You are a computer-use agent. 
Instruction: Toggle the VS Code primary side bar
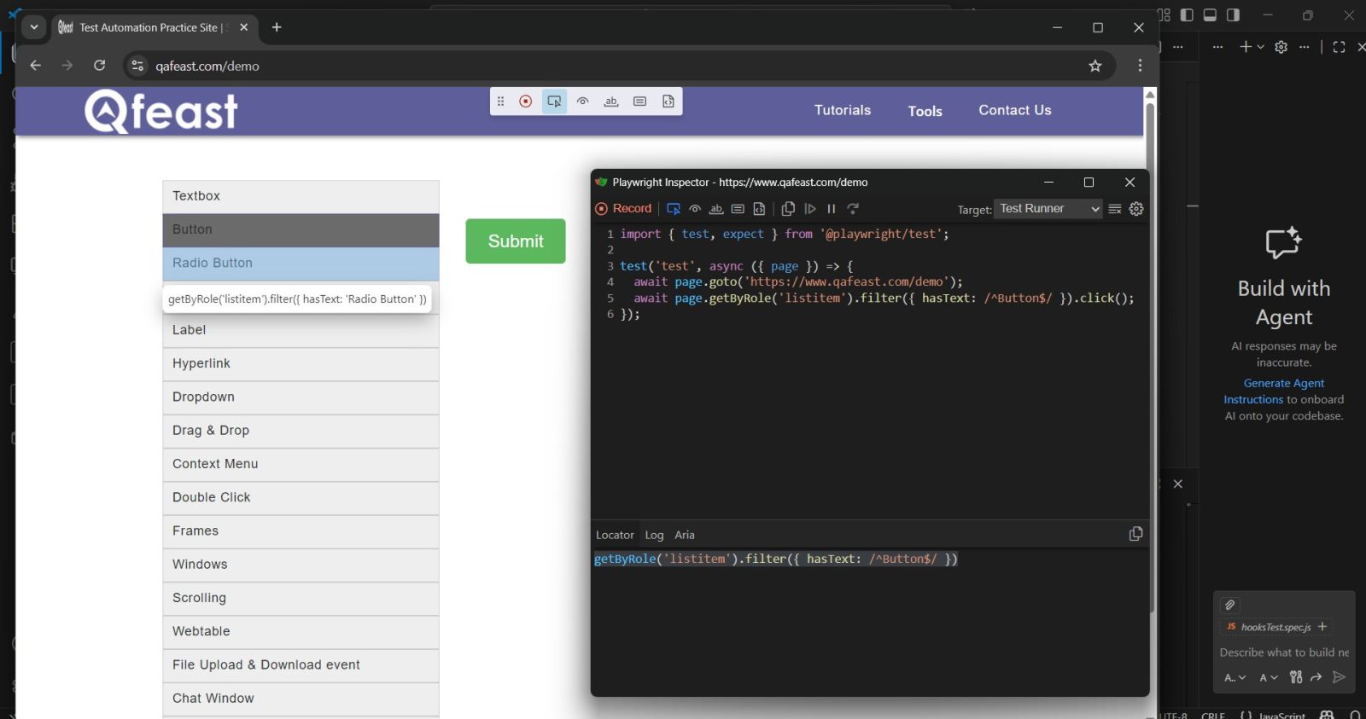pyautogui.click(x=1187, y=15)
